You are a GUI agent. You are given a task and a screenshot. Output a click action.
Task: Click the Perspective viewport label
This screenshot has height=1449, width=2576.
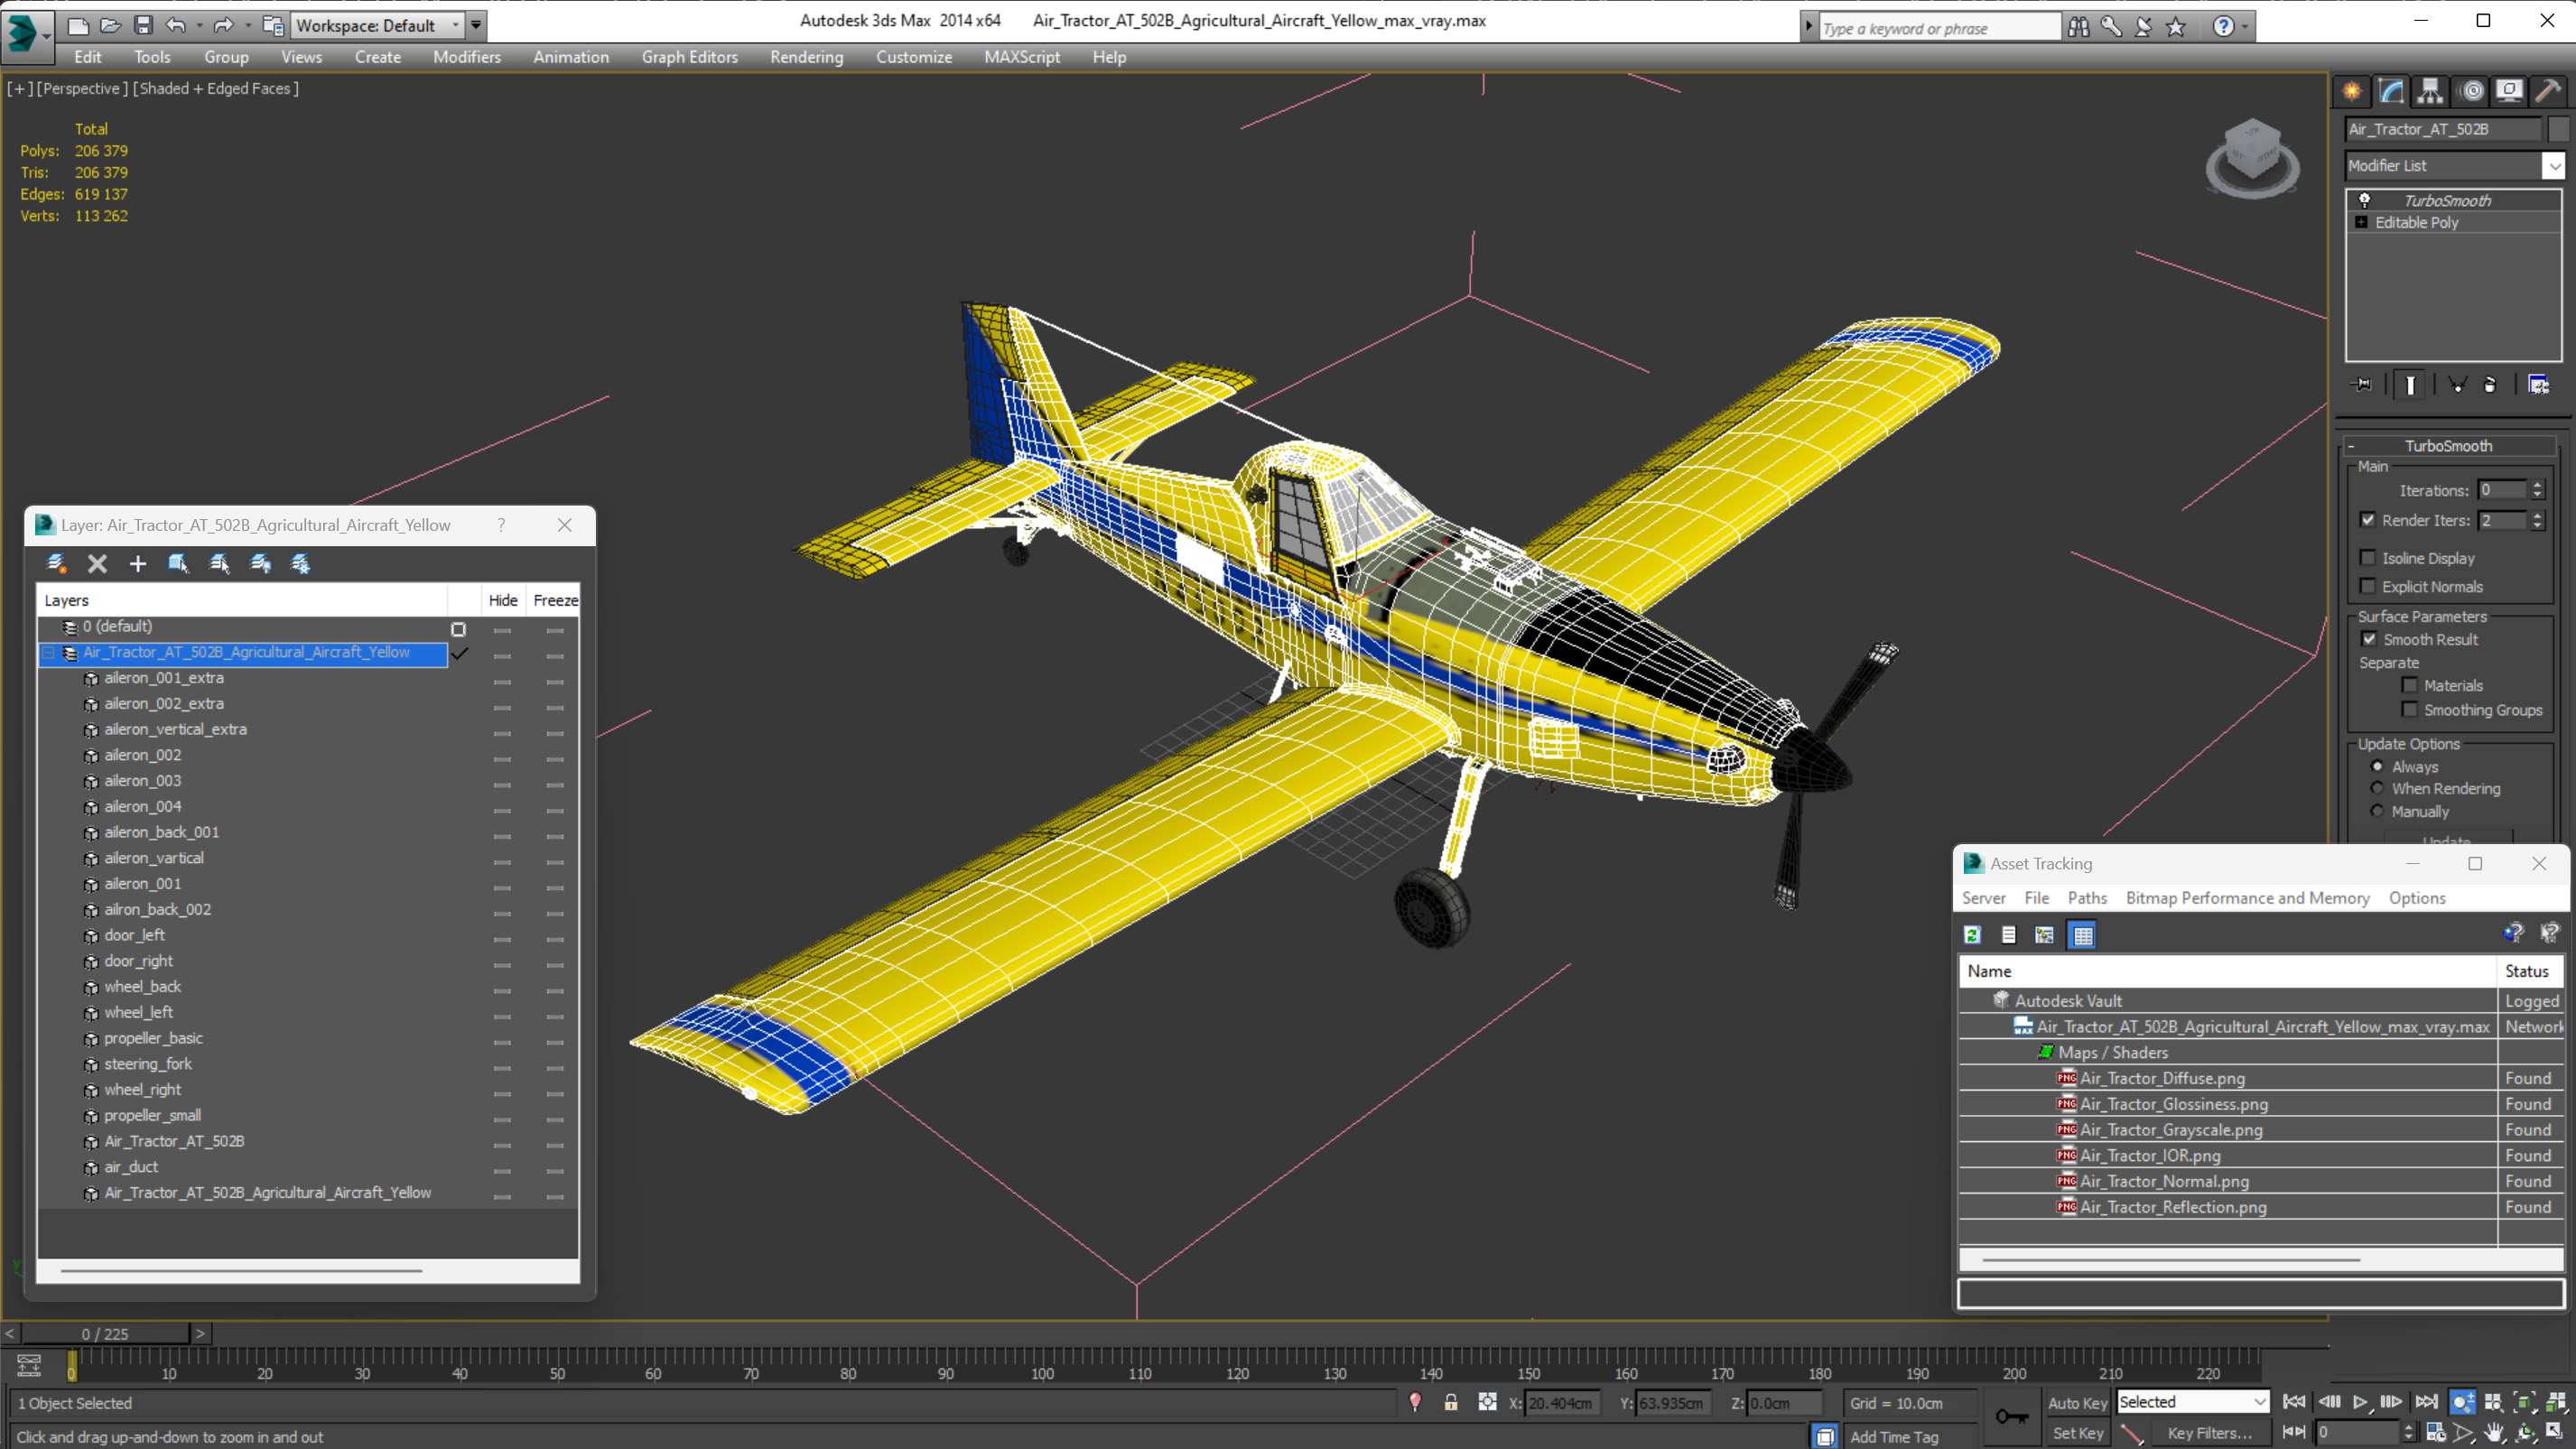click(x=81, y=88)
